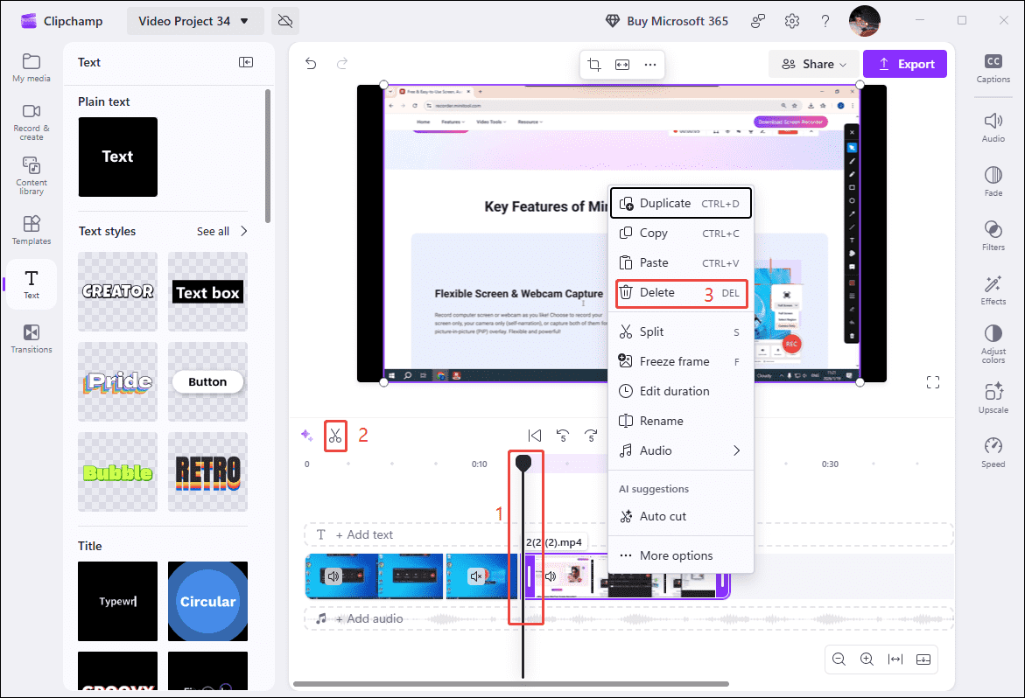Viewport: 1025px width, 698px height.
Task: Expand Text styles with See all arrow
Action: pyautogui.click(x=244, y=231)
